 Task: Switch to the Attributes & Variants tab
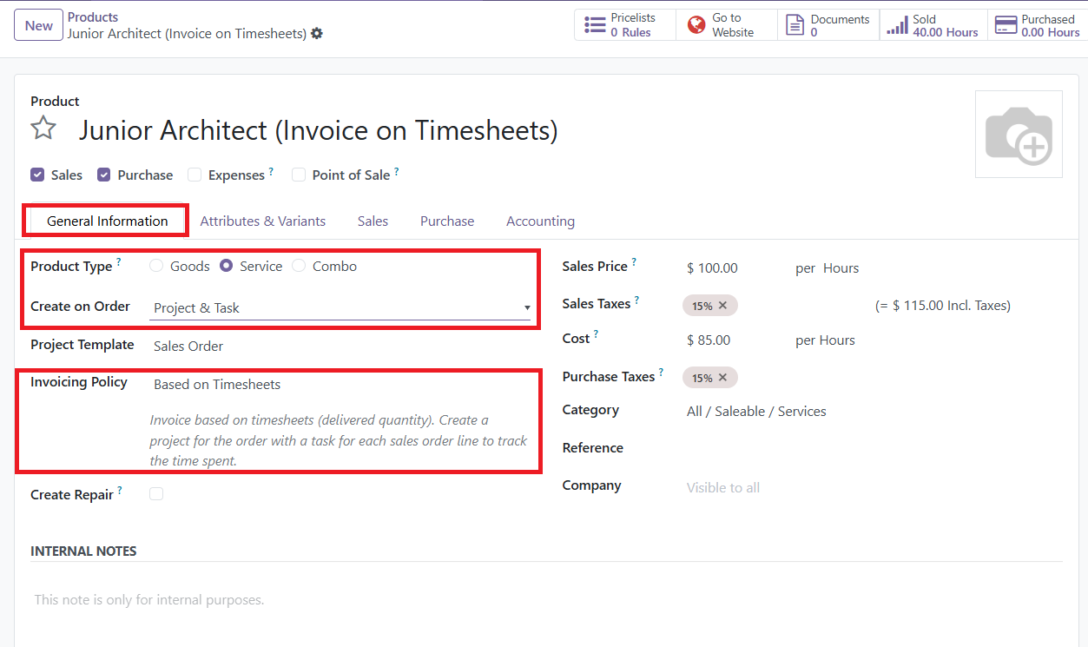(x=262, y=221)
